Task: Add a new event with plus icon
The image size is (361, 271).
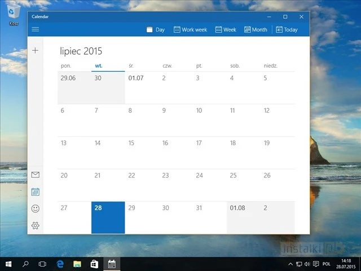Action: point(36,51)
